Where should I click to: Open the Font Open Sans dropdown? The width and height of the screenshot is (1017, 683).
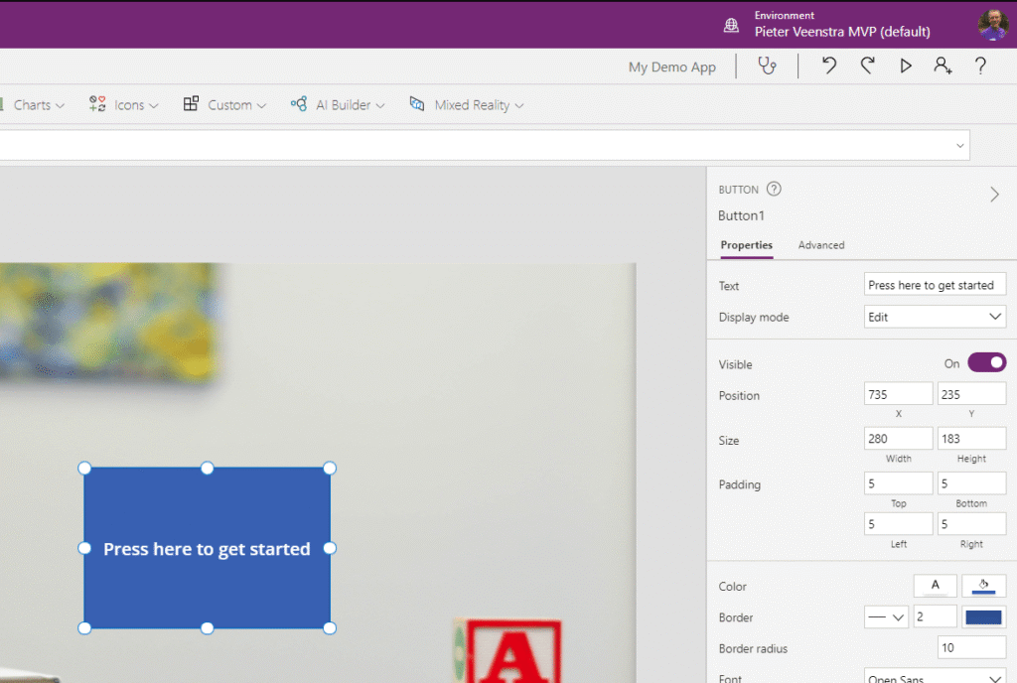pos(935,676)
